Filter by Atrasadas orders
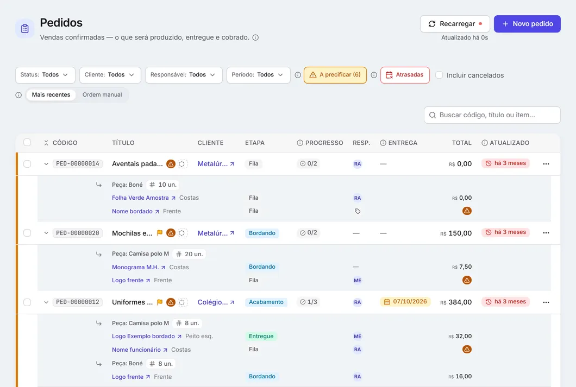Screen dimensions: 576x387 [x=405, y=75]
